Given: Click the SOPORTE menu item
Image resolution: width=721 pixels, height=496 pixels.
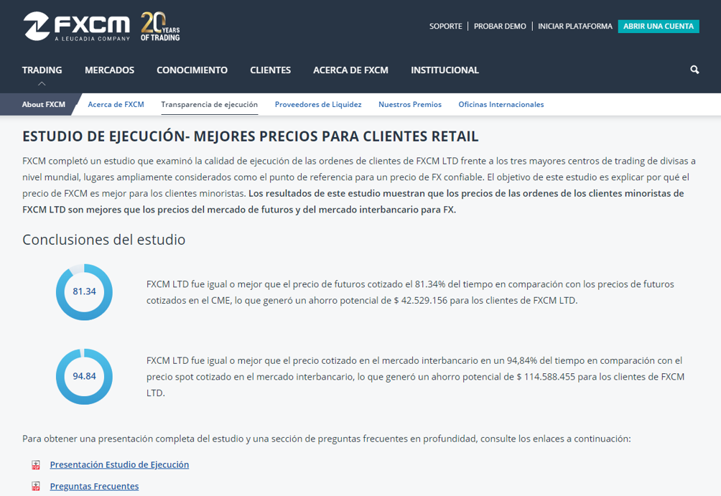Looking at the screenshot, I should pyautogui.click(x=445, y=26).
